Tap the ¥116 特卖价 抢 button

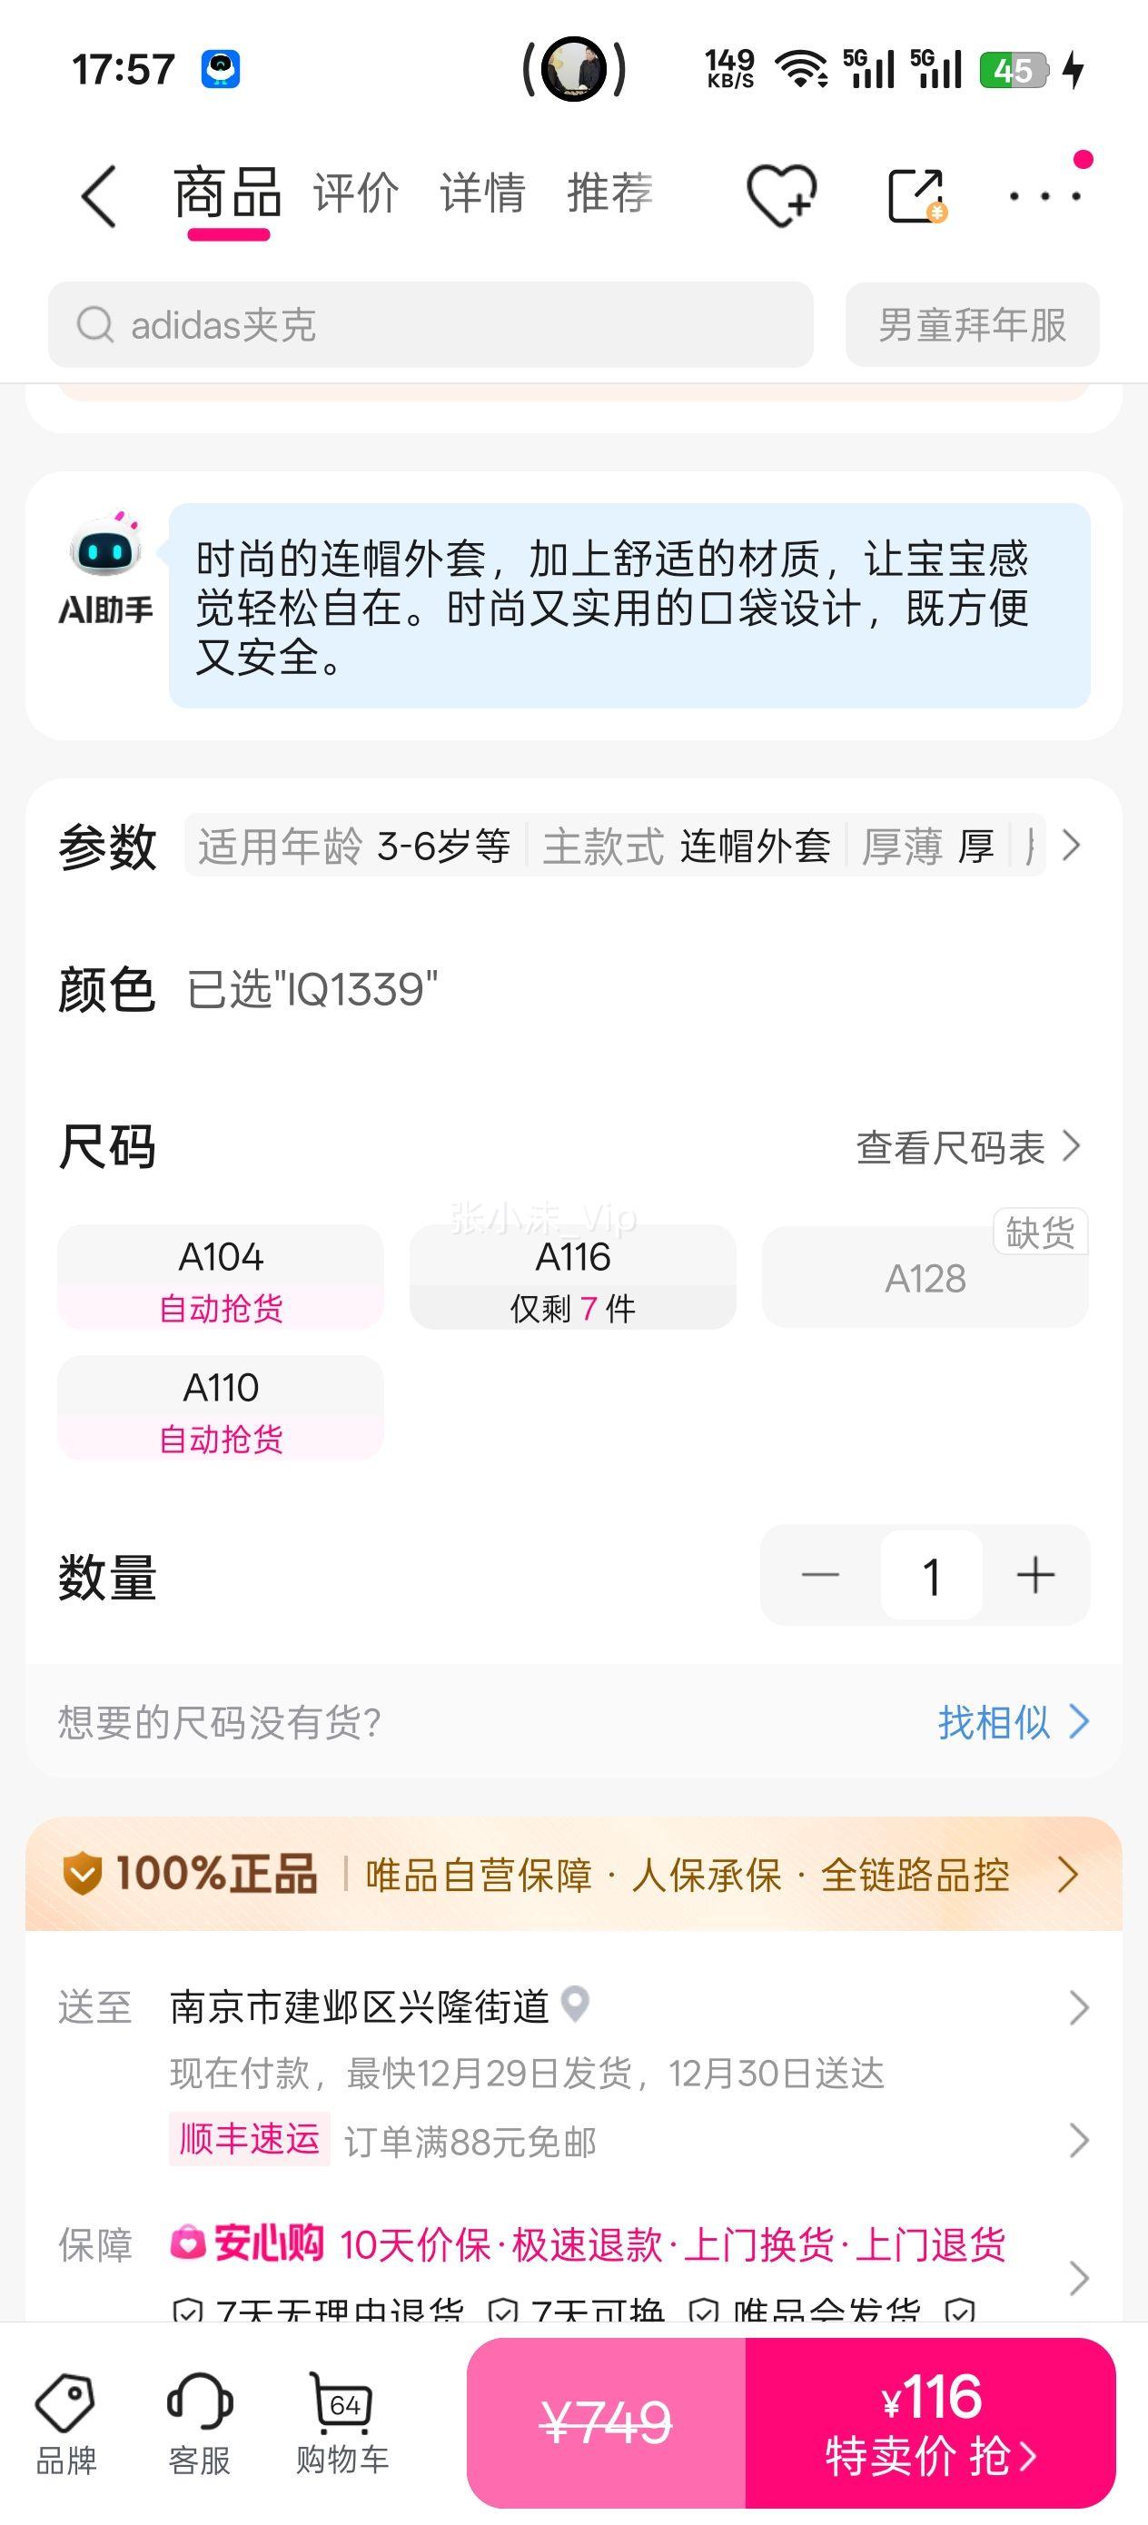930,2423
